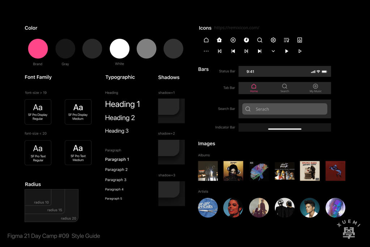Open the remixicon.com link

click(x=237, y=28)
